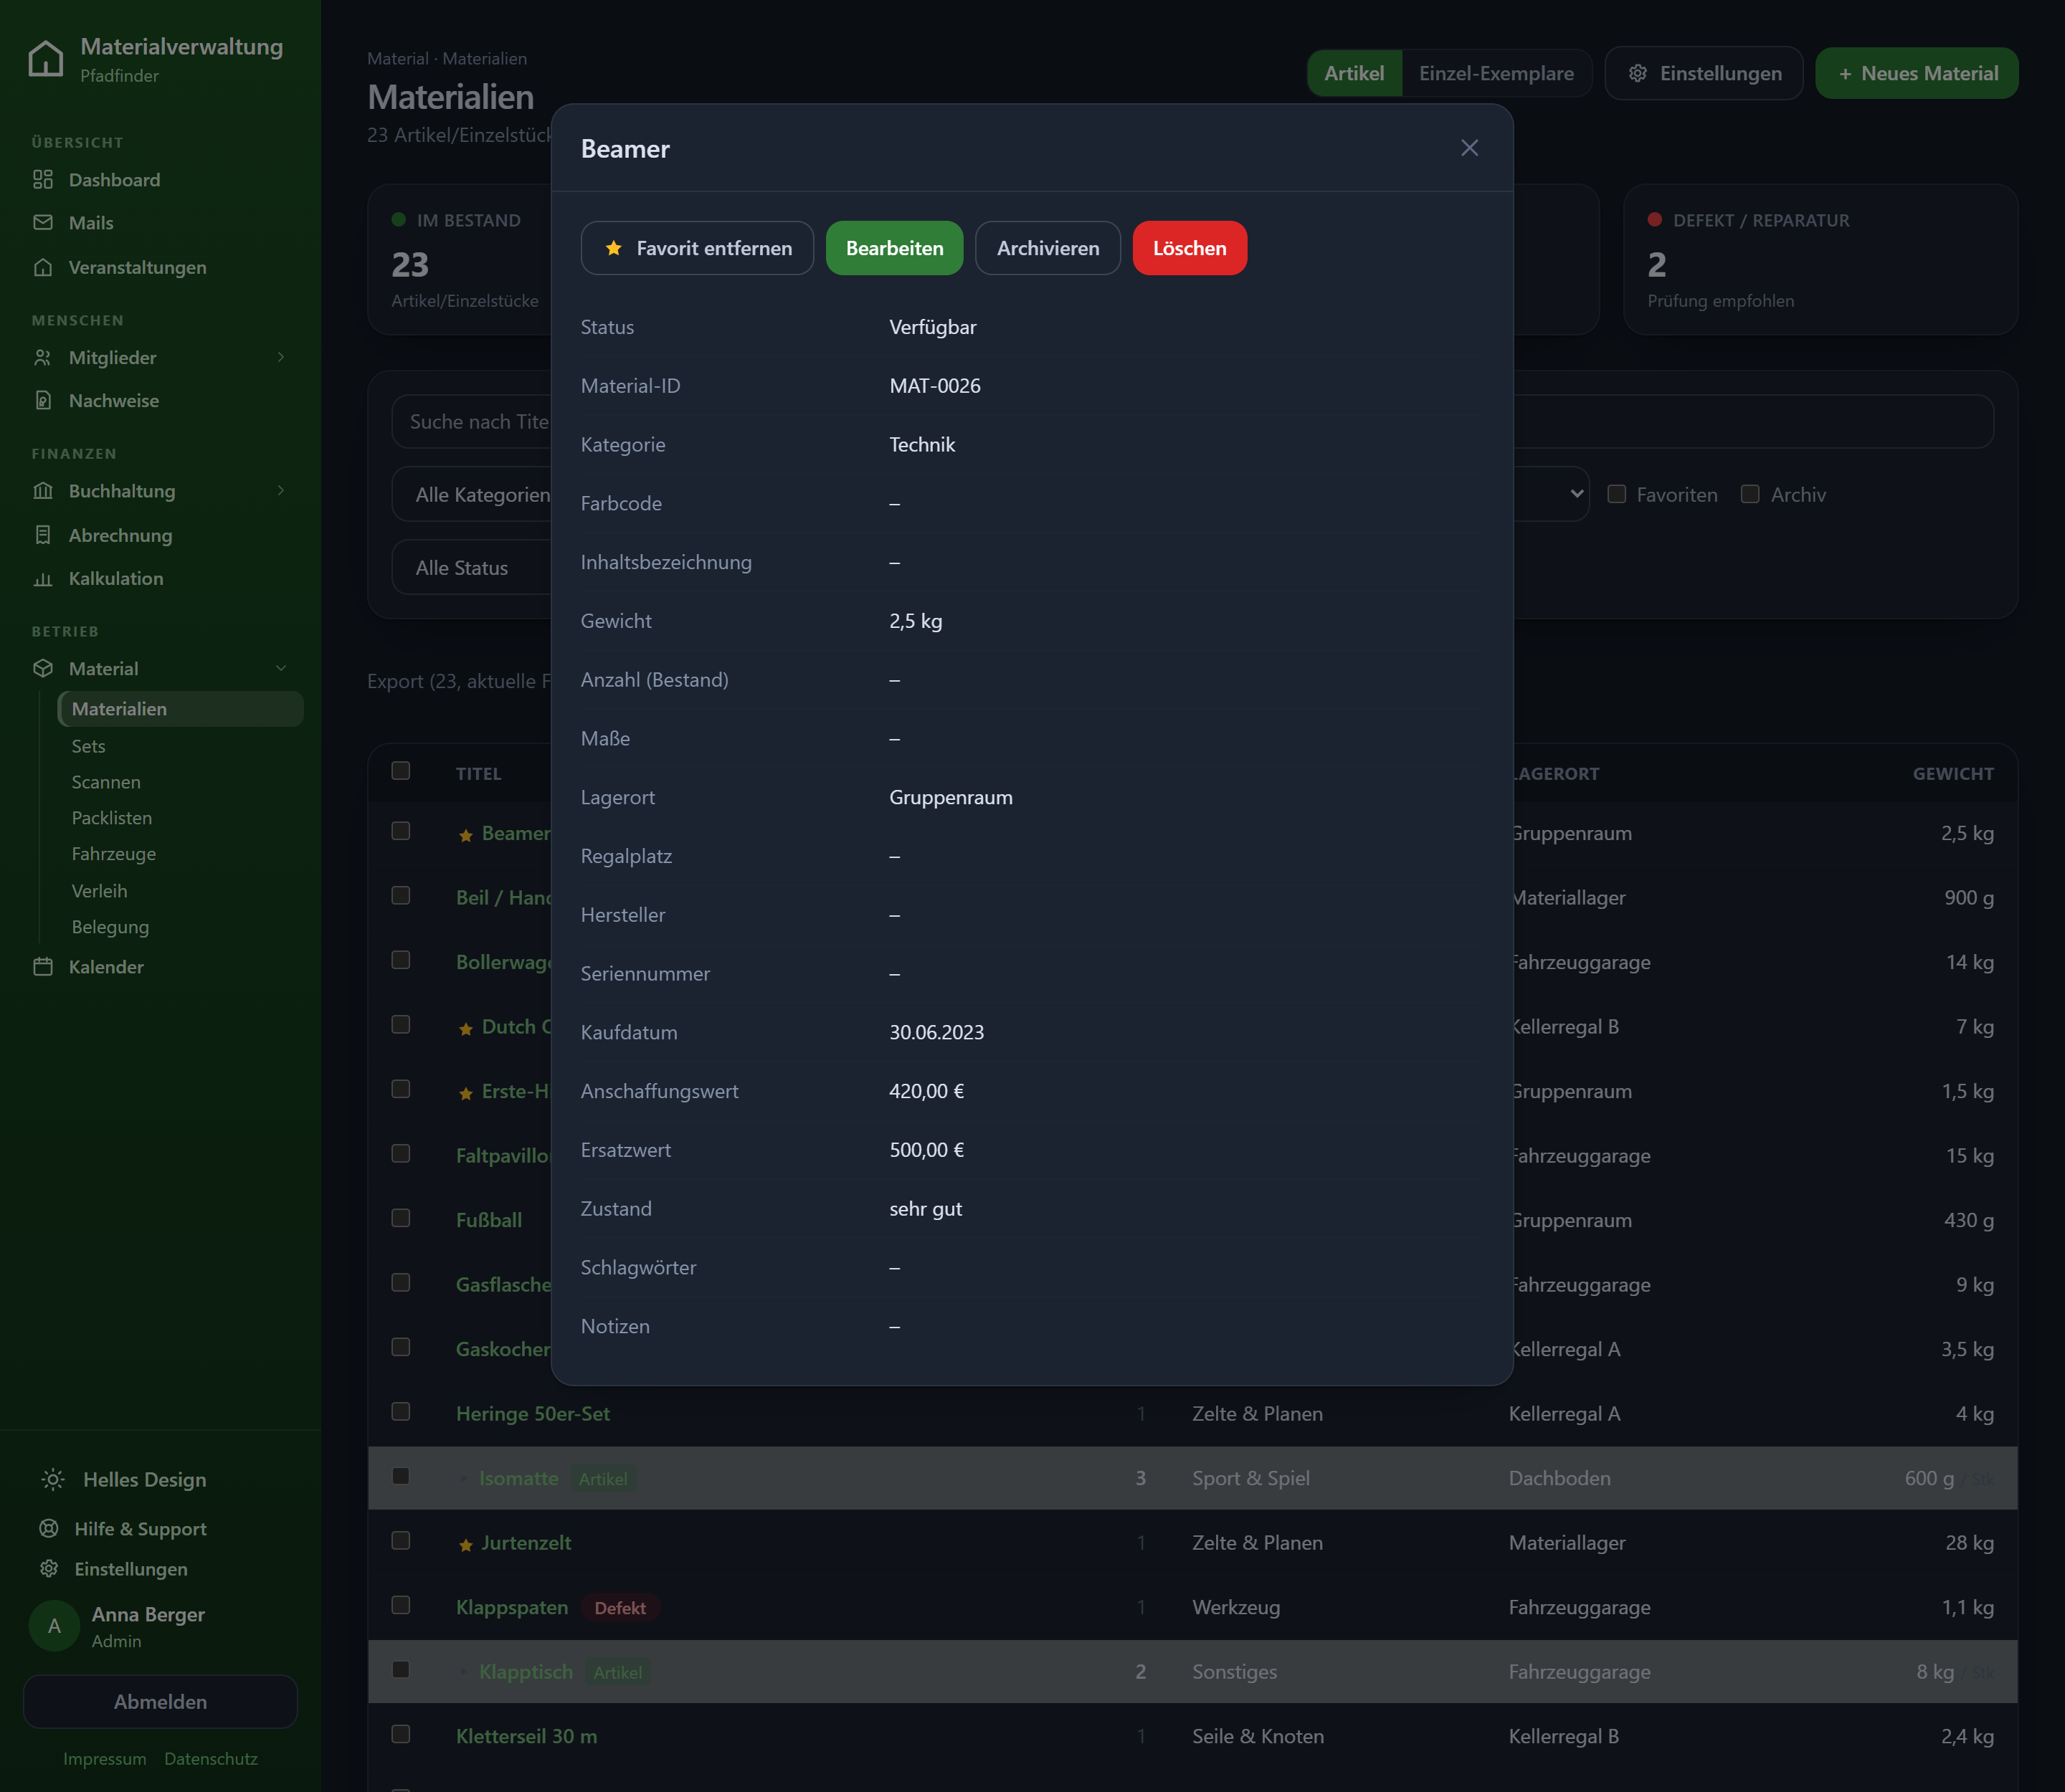The image size is (2065, 1792).
Task: Tick the checkbox for Kletterseil 30 m
Action: tap(402, 1734)
